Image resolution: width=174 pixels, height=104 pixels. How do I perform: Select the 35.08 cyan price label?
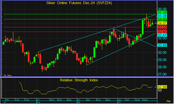pyautogui.click(x=162, y=16)
